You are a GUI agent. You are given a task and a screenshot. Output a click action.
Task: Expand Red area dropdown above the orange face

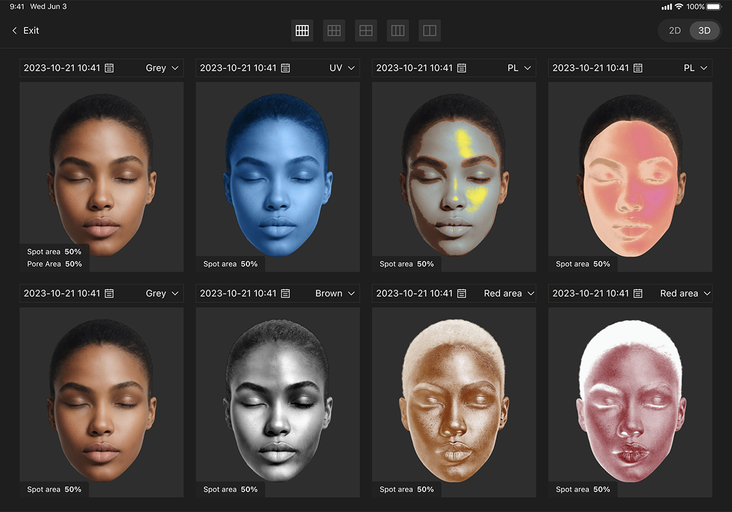(x=509, y=294)
